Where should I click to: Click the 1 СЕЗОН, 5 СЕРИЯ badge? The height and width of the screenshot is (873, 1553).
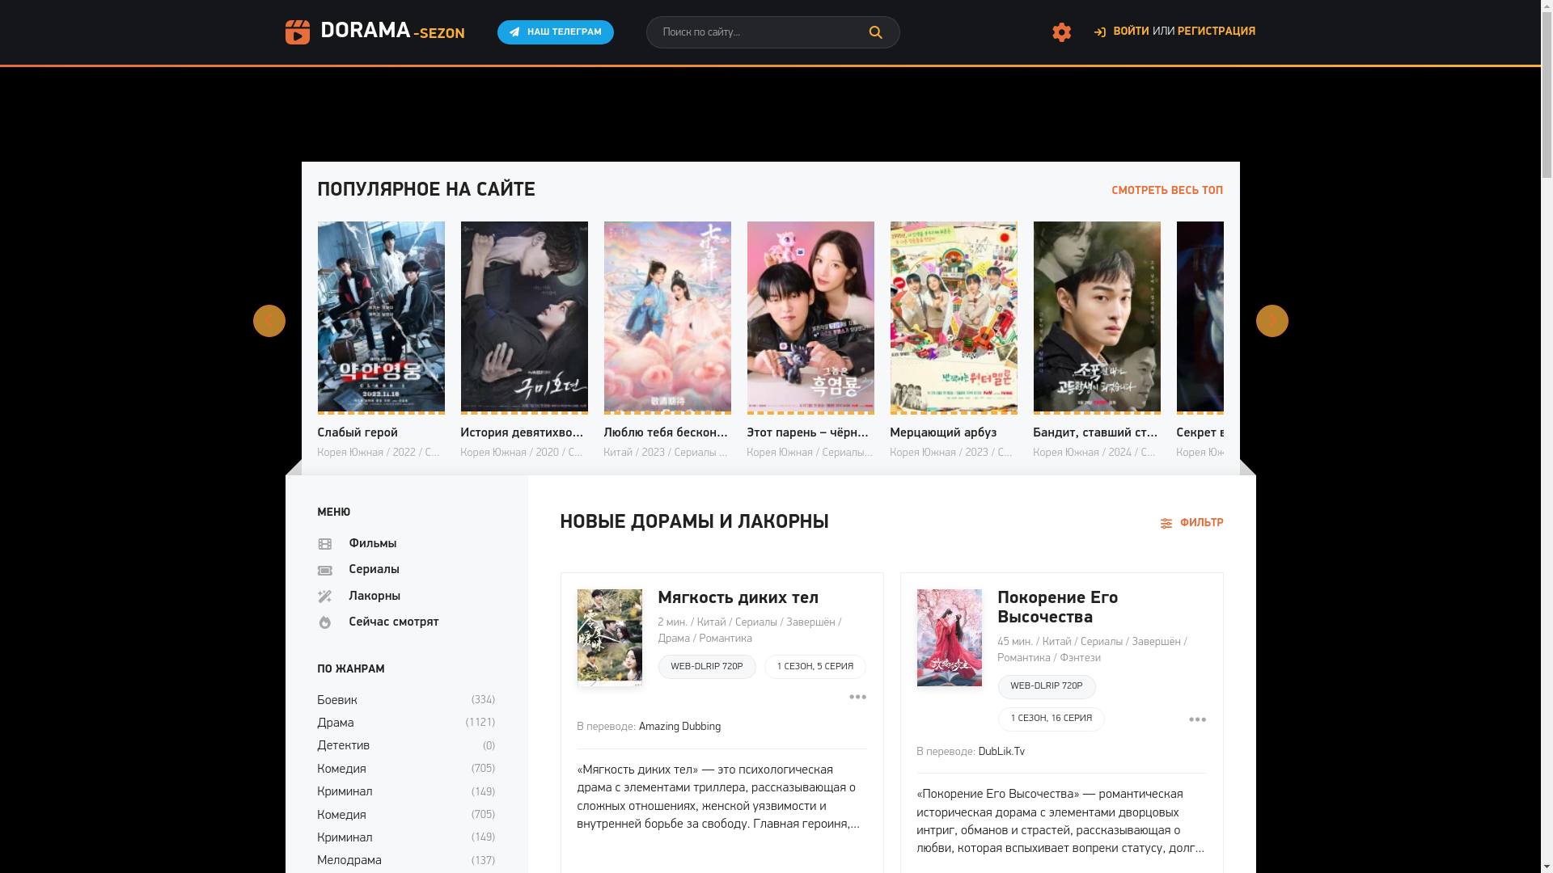point(815,667)
